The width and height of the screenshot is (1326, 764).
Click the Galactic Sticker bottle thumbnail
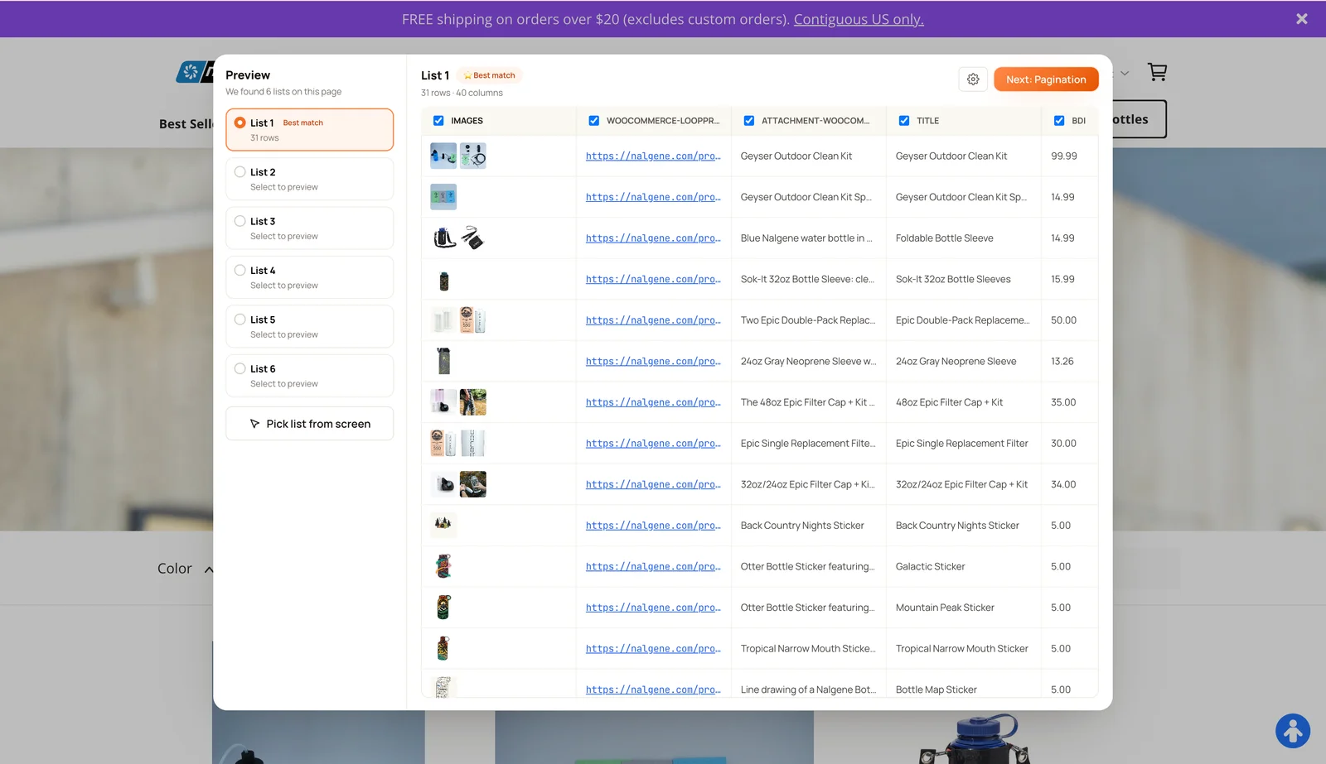pyautogui.click(x=443, y=566)
